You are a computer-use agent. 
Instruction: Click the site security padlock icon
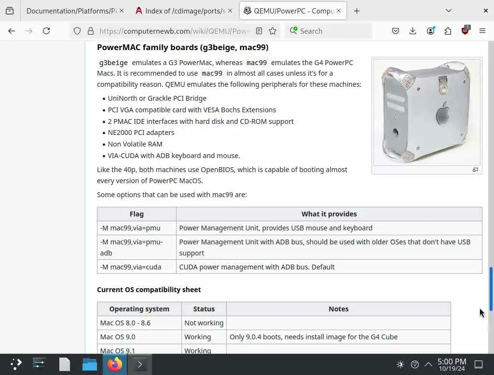click(91, 31)
